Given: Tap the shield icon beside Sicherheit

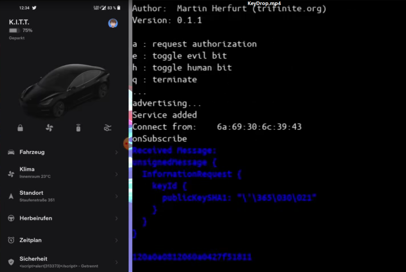Looking at the screenshot, I should point(11,262).
